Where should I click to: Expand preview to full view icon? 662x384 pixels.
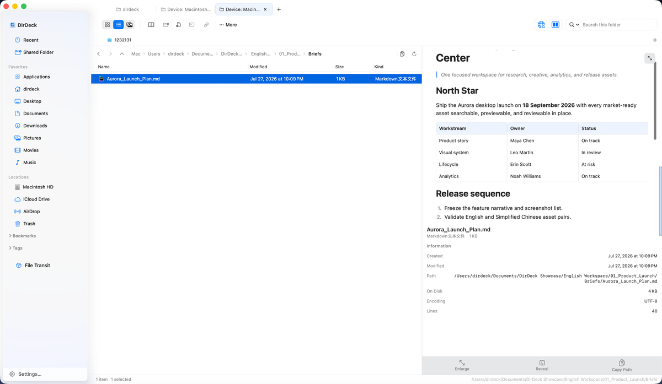click(649, 58)
